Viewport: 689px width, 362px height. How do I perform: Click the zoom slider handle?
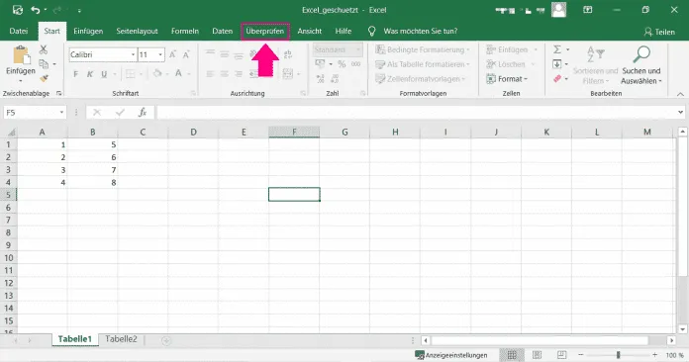[619, 354]
